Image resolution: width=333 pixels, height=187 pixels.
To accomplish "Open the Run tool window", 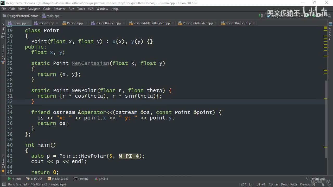I will pyautogui.click(x=14, y=179).
